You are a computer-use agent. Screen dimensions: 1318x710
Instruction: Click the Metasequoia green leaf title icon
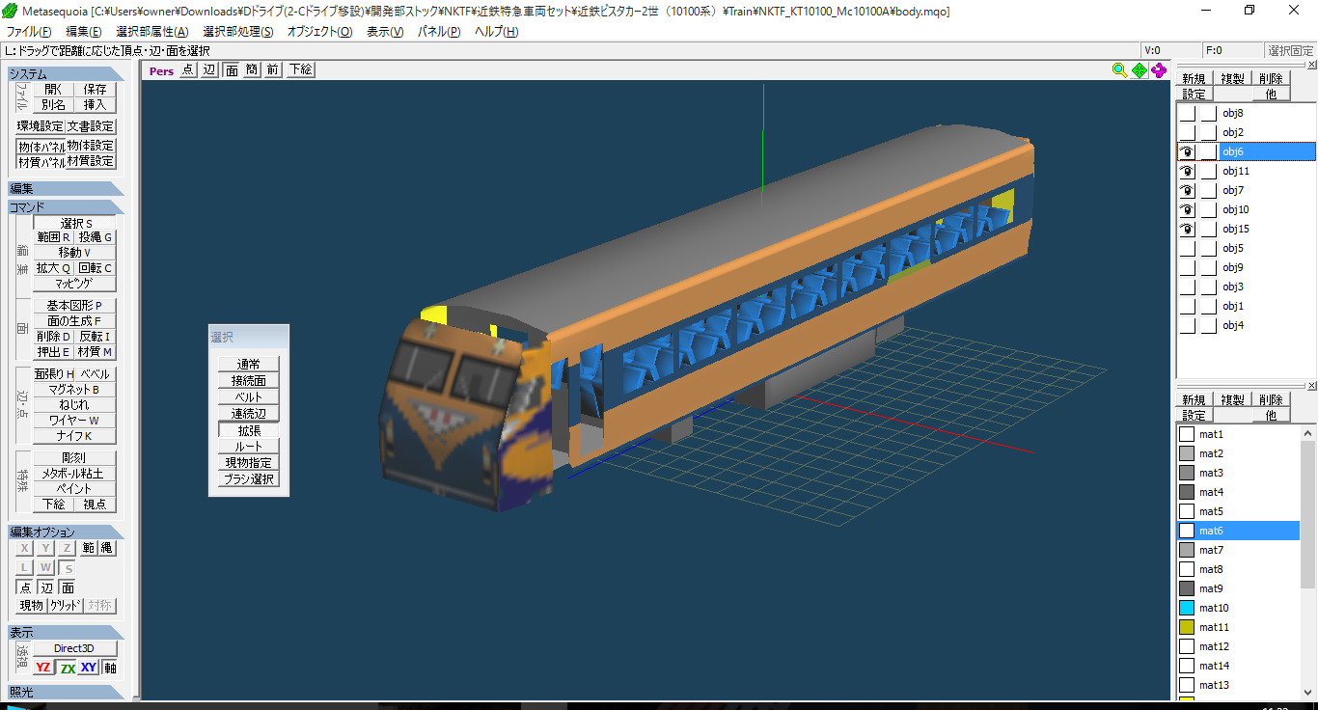coord(10,11)
